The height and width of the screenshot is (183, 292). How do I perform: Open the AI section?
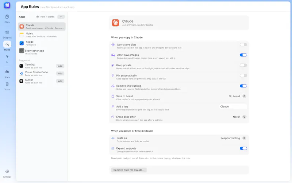click(7, 58)
